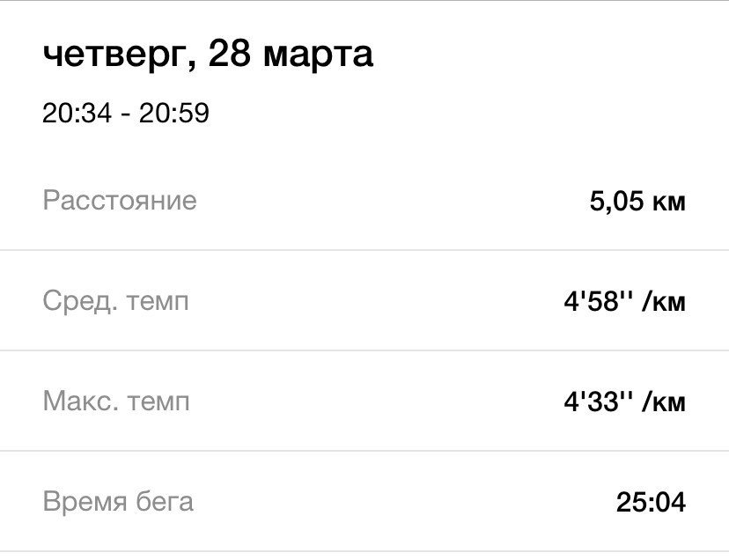Tap the start time 20:34
Viewport: 729px width, 560px height.
coord(77,113)
